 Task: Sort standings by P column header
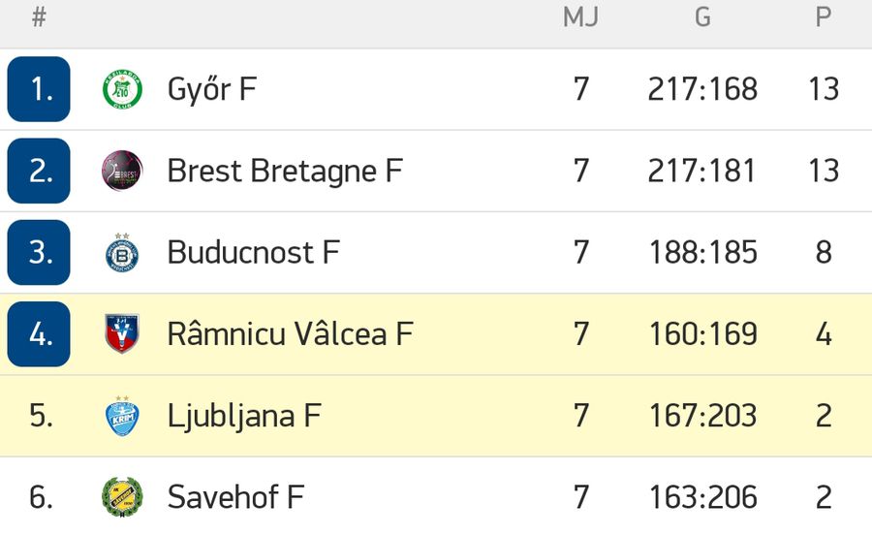[x=823, y=17]
